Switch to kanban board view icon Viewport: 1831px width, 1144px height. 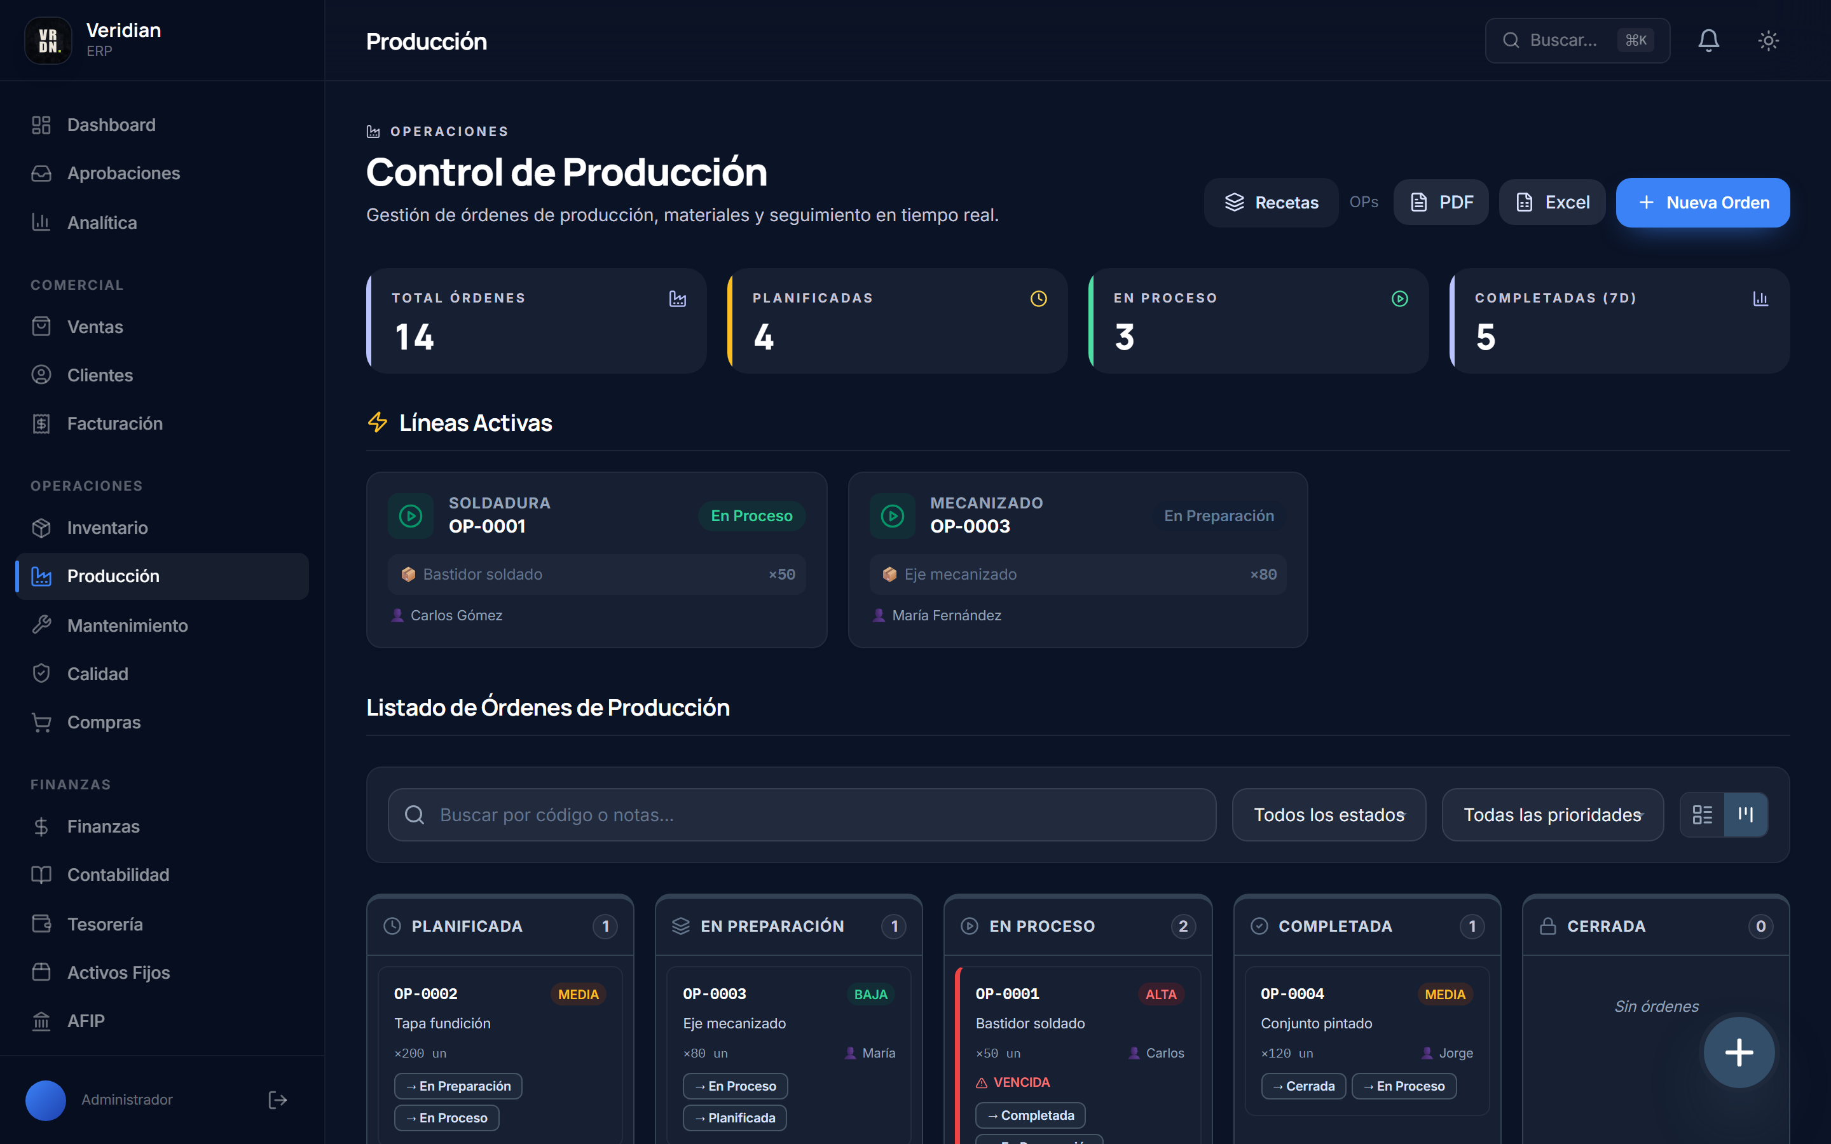tap(1746, 815)
